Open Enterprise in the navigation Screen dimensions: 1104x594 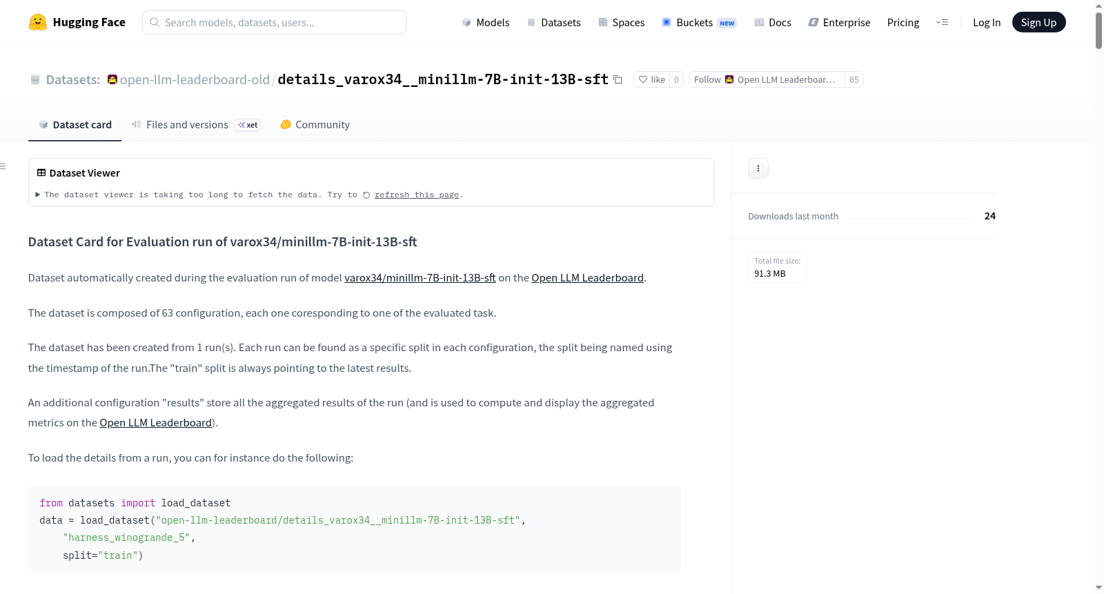pyautogui.click(x=839, y=23)
